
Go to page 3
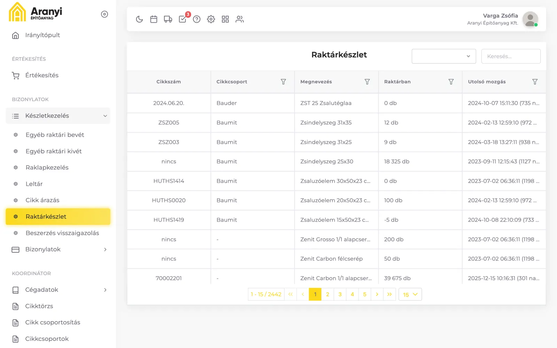(340, 294)
